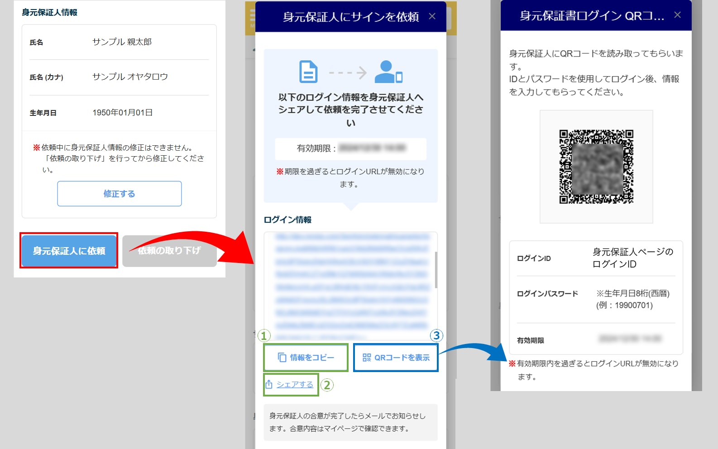Click the copy icon on 情報をコピー
The image size is (718, 449).
click(282, 358)
